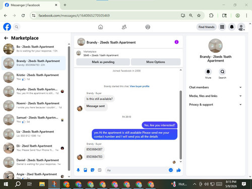The height and width of the screenshot is (189, 252).
Task: Click the 'Is this still available?' message
Action: [99, 99]
